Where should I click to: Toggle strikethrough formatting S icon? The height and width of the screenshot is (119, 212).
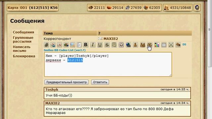[x=107, y=45]
